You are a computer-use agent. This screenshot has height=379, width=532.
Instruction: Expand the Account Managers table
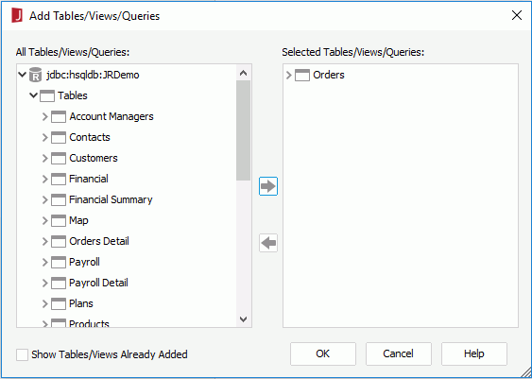tap(44, 116)
